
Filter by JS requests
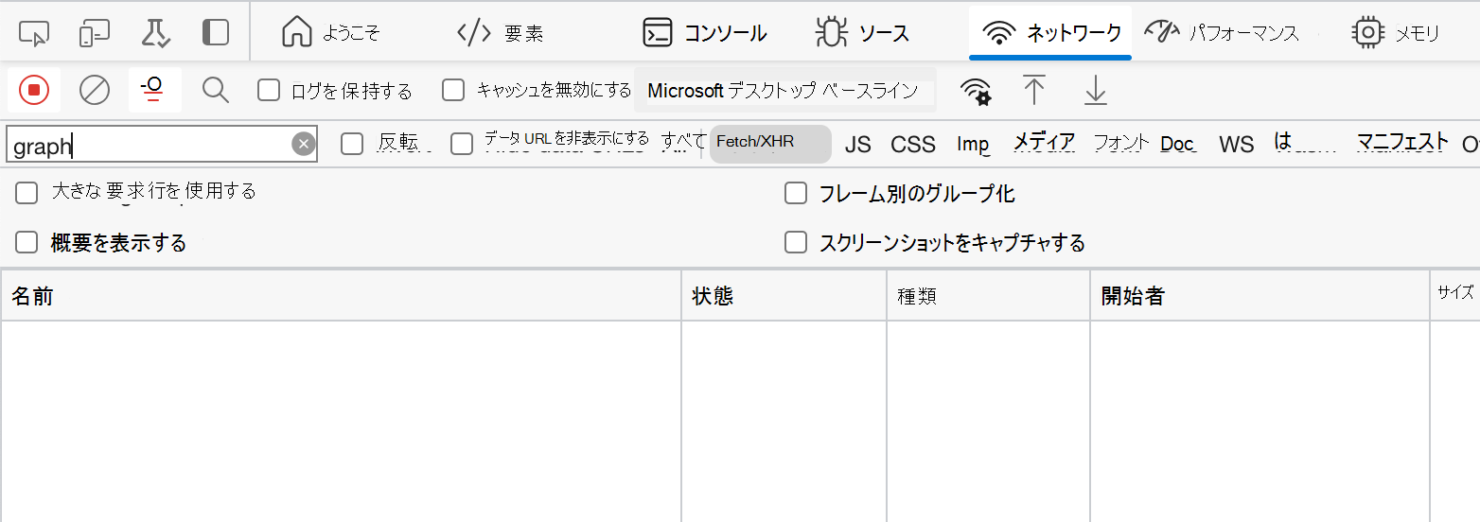[x=858, y=144]
